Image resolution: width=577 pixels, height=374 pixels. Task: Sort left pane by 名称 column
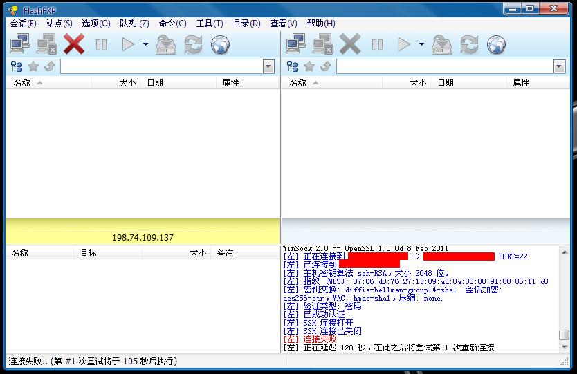pos(48,83)
